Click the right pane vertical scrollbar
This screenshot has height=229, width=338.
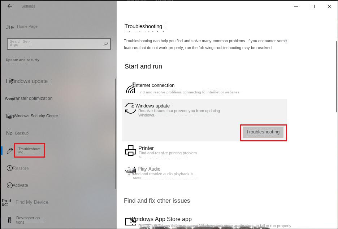coord(337,76)
